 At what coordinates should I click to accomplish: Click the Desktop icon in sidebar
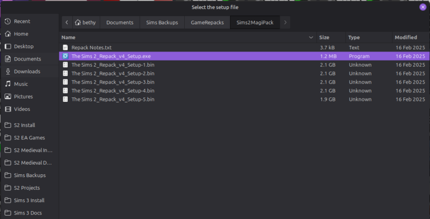(8, 46)
